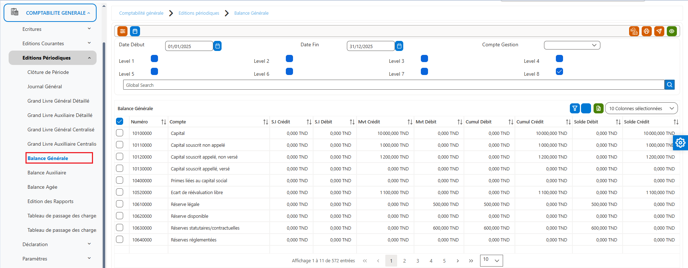Export table with green Excel icon
Image resolution: width=688 pixels, height=268 pixels.
(598, 108)
